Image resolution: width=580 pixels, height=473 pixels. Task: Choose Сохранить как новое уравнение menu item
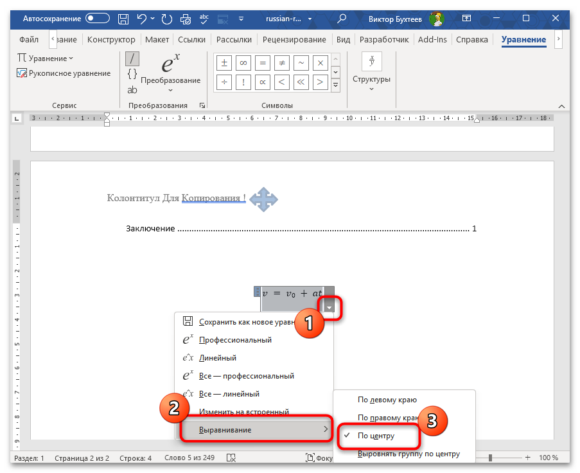click(254, 322)
